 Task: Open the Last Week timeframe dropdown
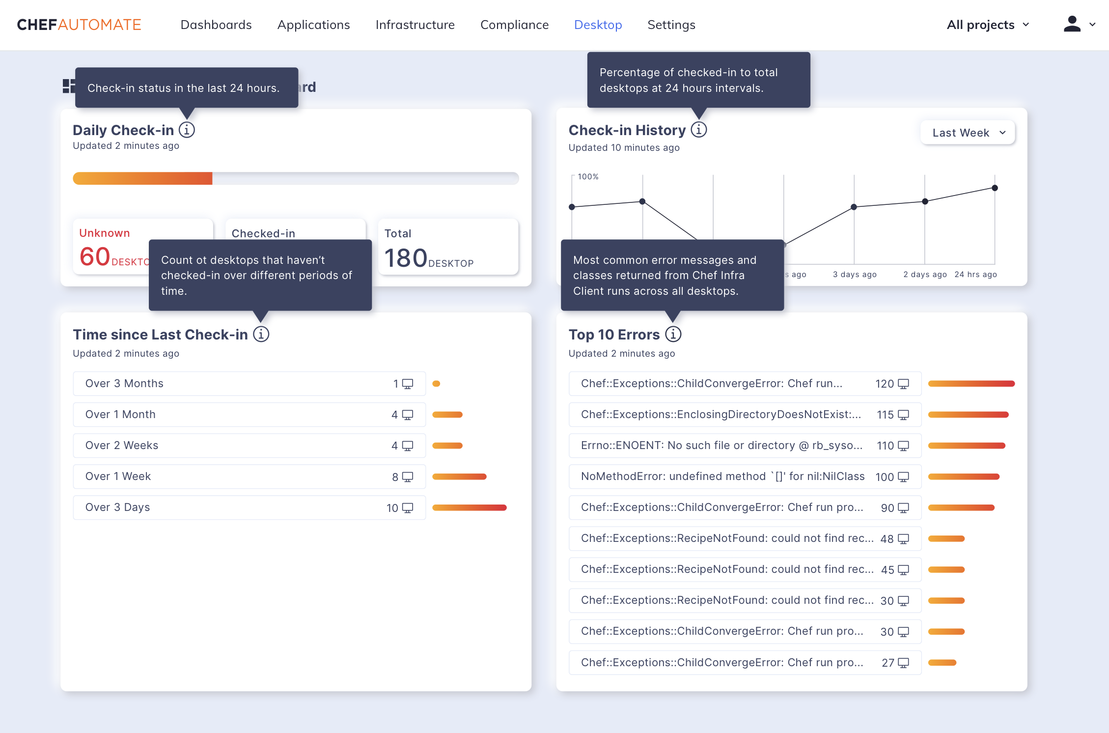click(x=968, y=133)
